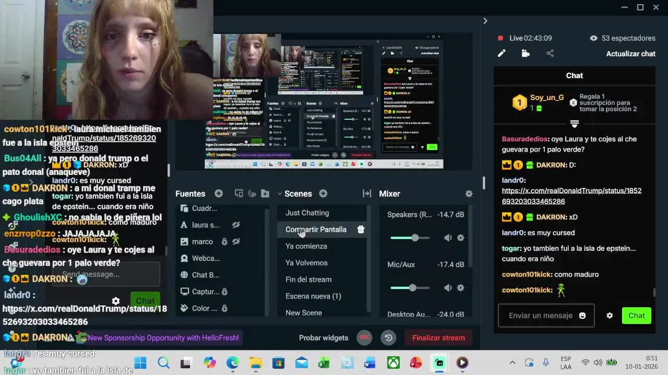Click green Chat send button

(x=636, y=316)
